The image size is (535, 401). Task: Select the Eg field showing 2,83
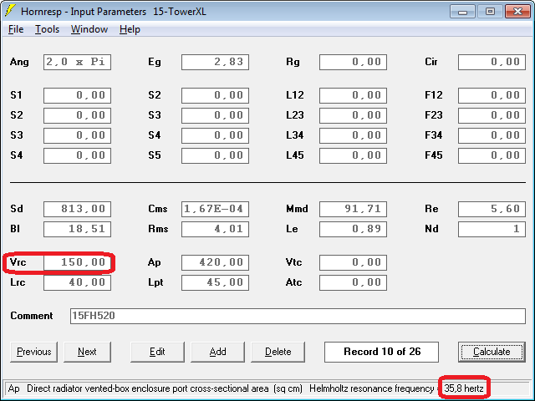click(x=216, y=62)
